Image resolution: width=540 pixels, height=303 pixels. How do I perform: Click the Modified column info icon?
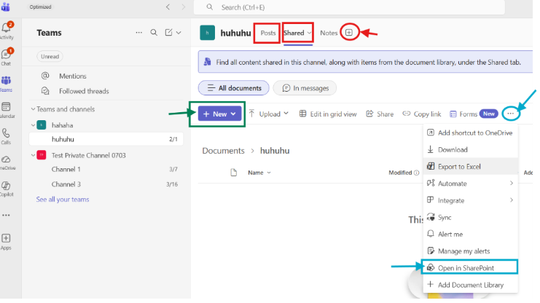coord(416,173)
